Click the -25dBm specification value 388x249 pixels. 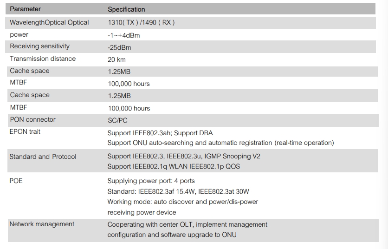tap(119, 47)
